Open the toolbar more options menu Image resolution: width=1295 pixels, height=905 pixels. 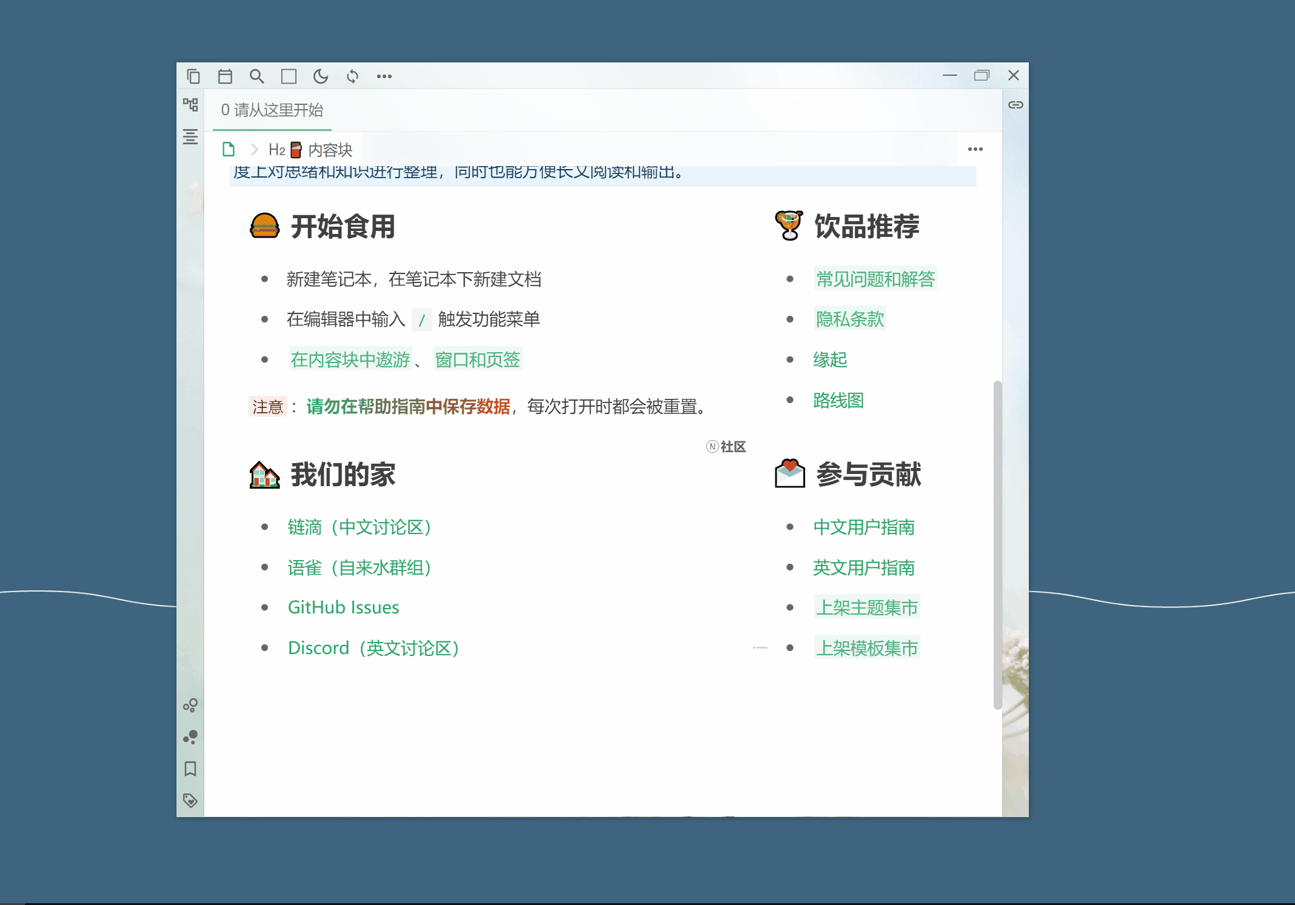coord(384,76)
